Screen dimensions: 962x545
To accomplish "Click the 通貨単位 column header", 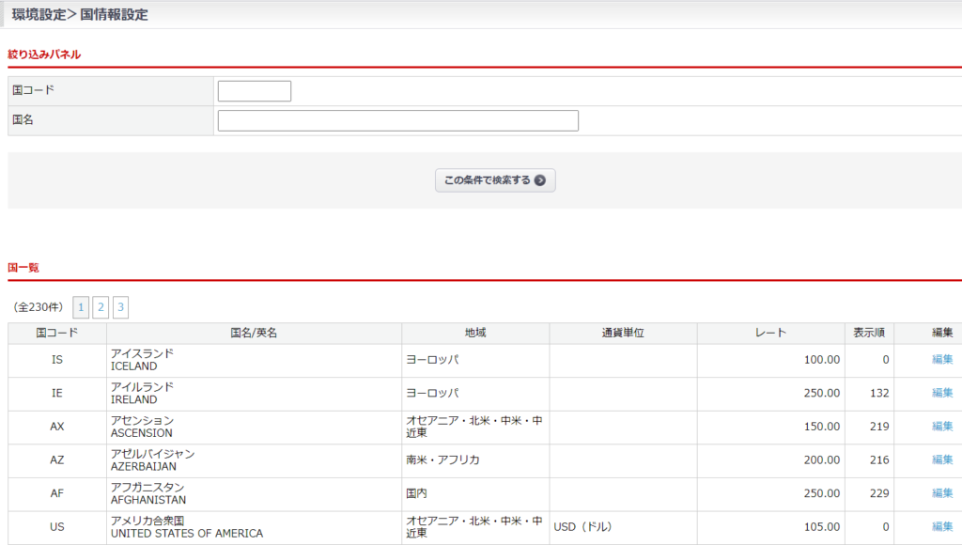I will [623, 334].
